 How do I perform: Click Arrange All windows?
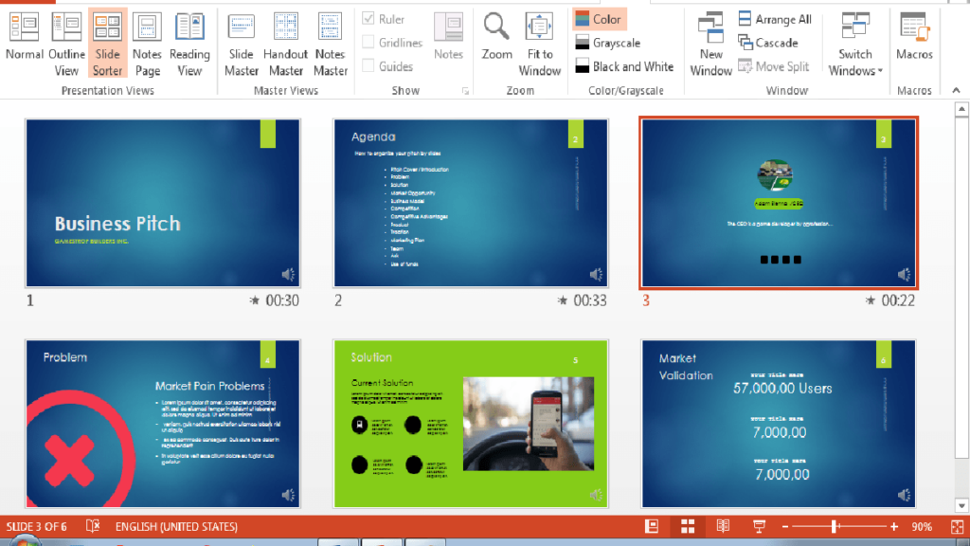775,19
